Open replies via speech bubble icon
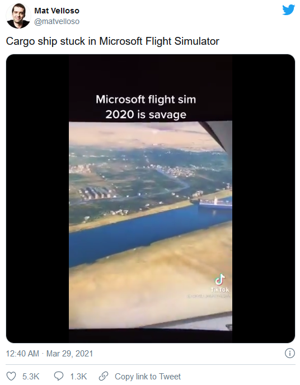Viewport: 300px width, 385px height. (x=59, y=376)
